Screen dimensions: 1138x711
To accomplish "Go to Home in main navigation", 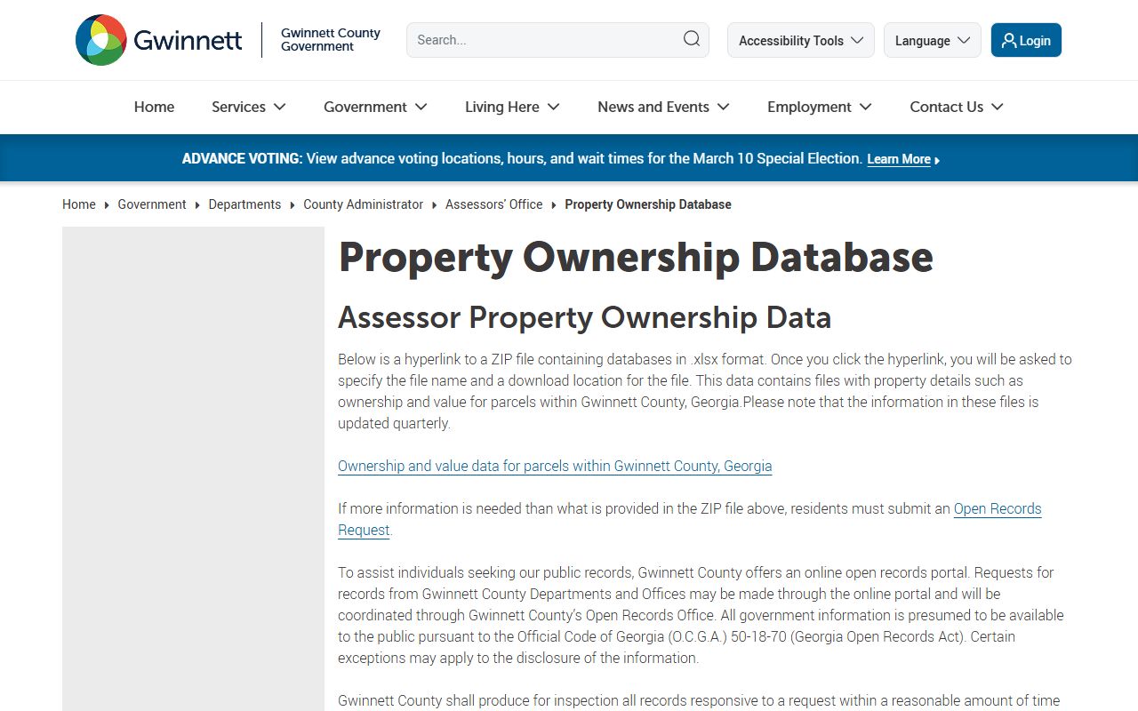I will point(154,107).
